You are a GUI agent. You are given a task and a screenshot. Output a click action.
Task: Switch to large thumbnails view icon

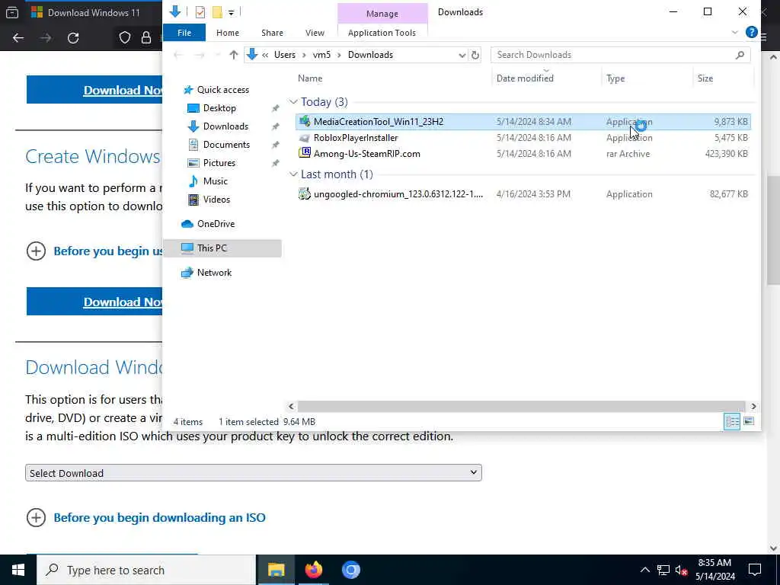click(x=748, y=422)
